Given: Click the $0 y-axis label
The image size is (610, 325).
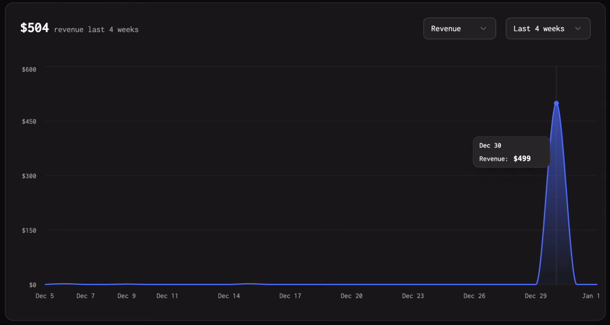Looking at the screenshot, I should (x=33, y=285).
